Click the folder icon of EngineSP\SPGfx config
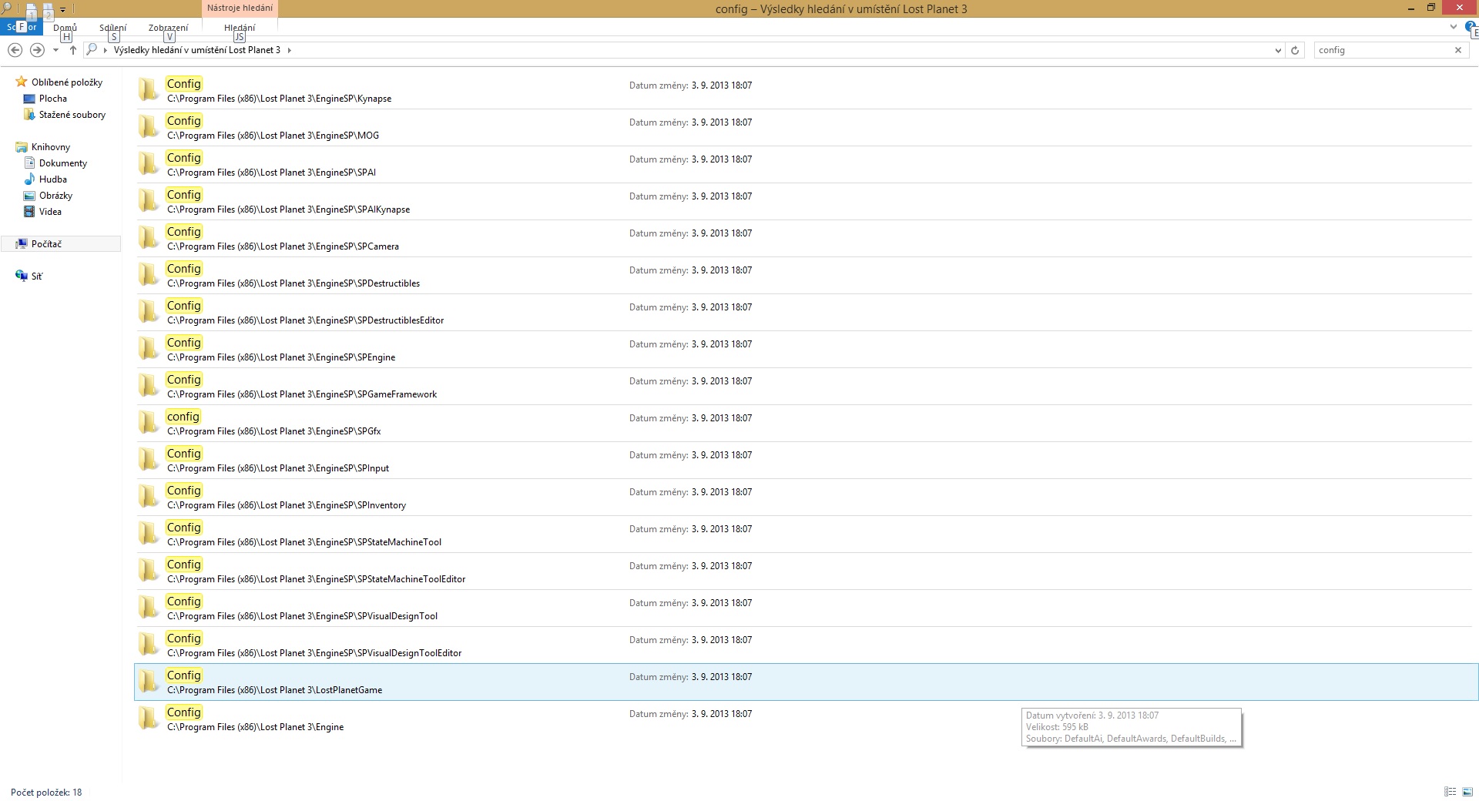The height and width of the screenshot is (801, 1479). [148, 423]
